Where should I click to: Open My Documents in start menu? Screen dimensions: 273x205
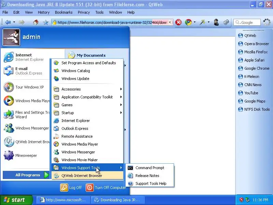[87, 55]
